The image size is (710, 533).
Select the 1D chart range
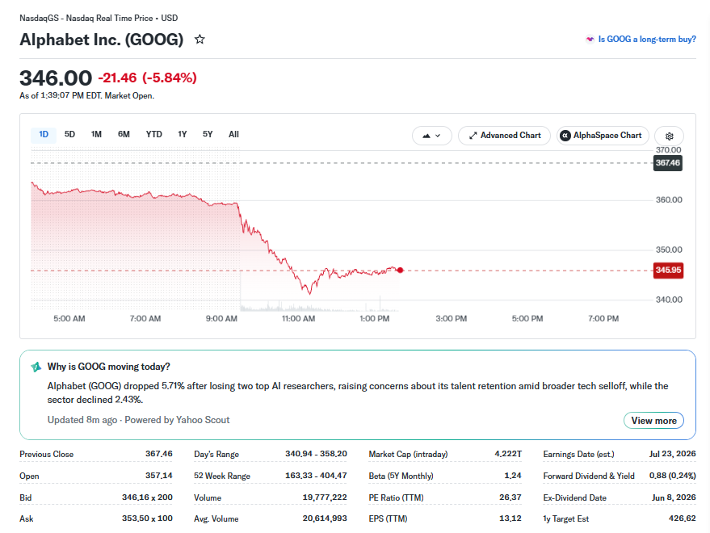[44, 135]
